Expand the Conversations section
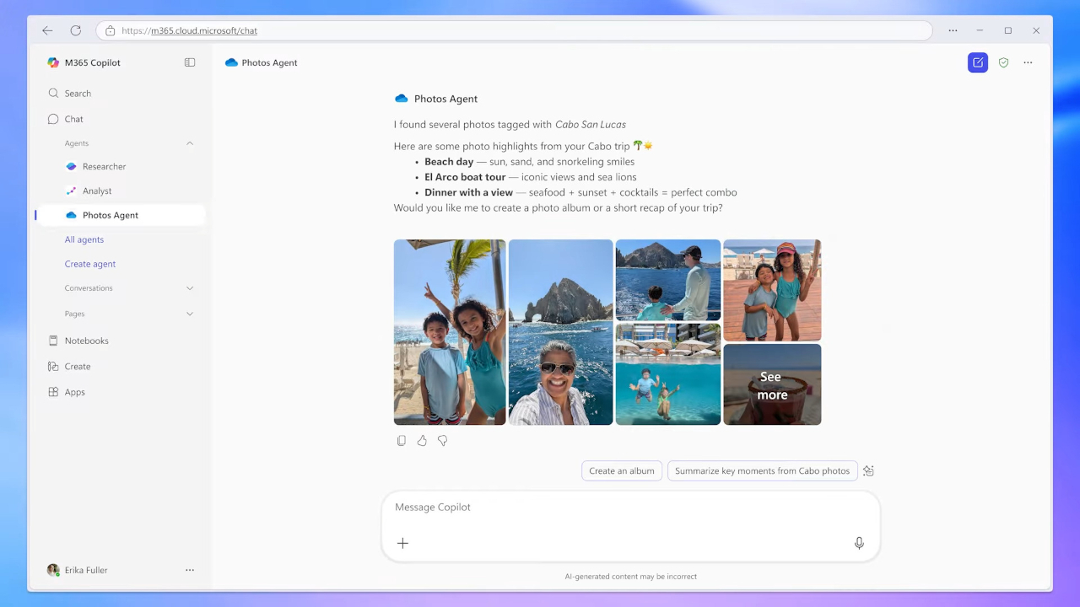The width and height of the screenshot is (1080, 607). (x=190, y=288)
